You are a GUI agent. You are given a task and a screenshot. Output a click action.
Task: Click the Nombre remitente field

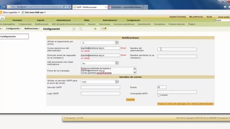177,57
